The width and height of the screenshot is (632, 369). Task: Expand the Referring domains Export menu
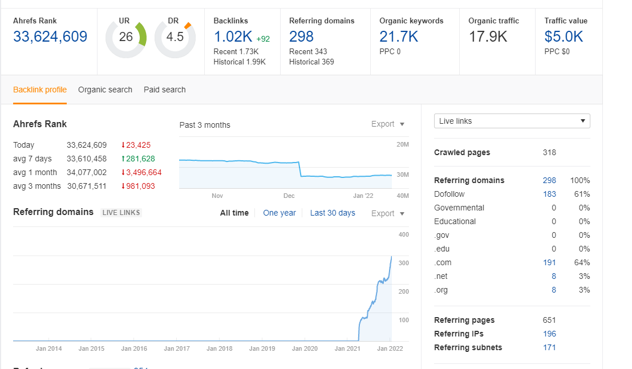(388, 213)
